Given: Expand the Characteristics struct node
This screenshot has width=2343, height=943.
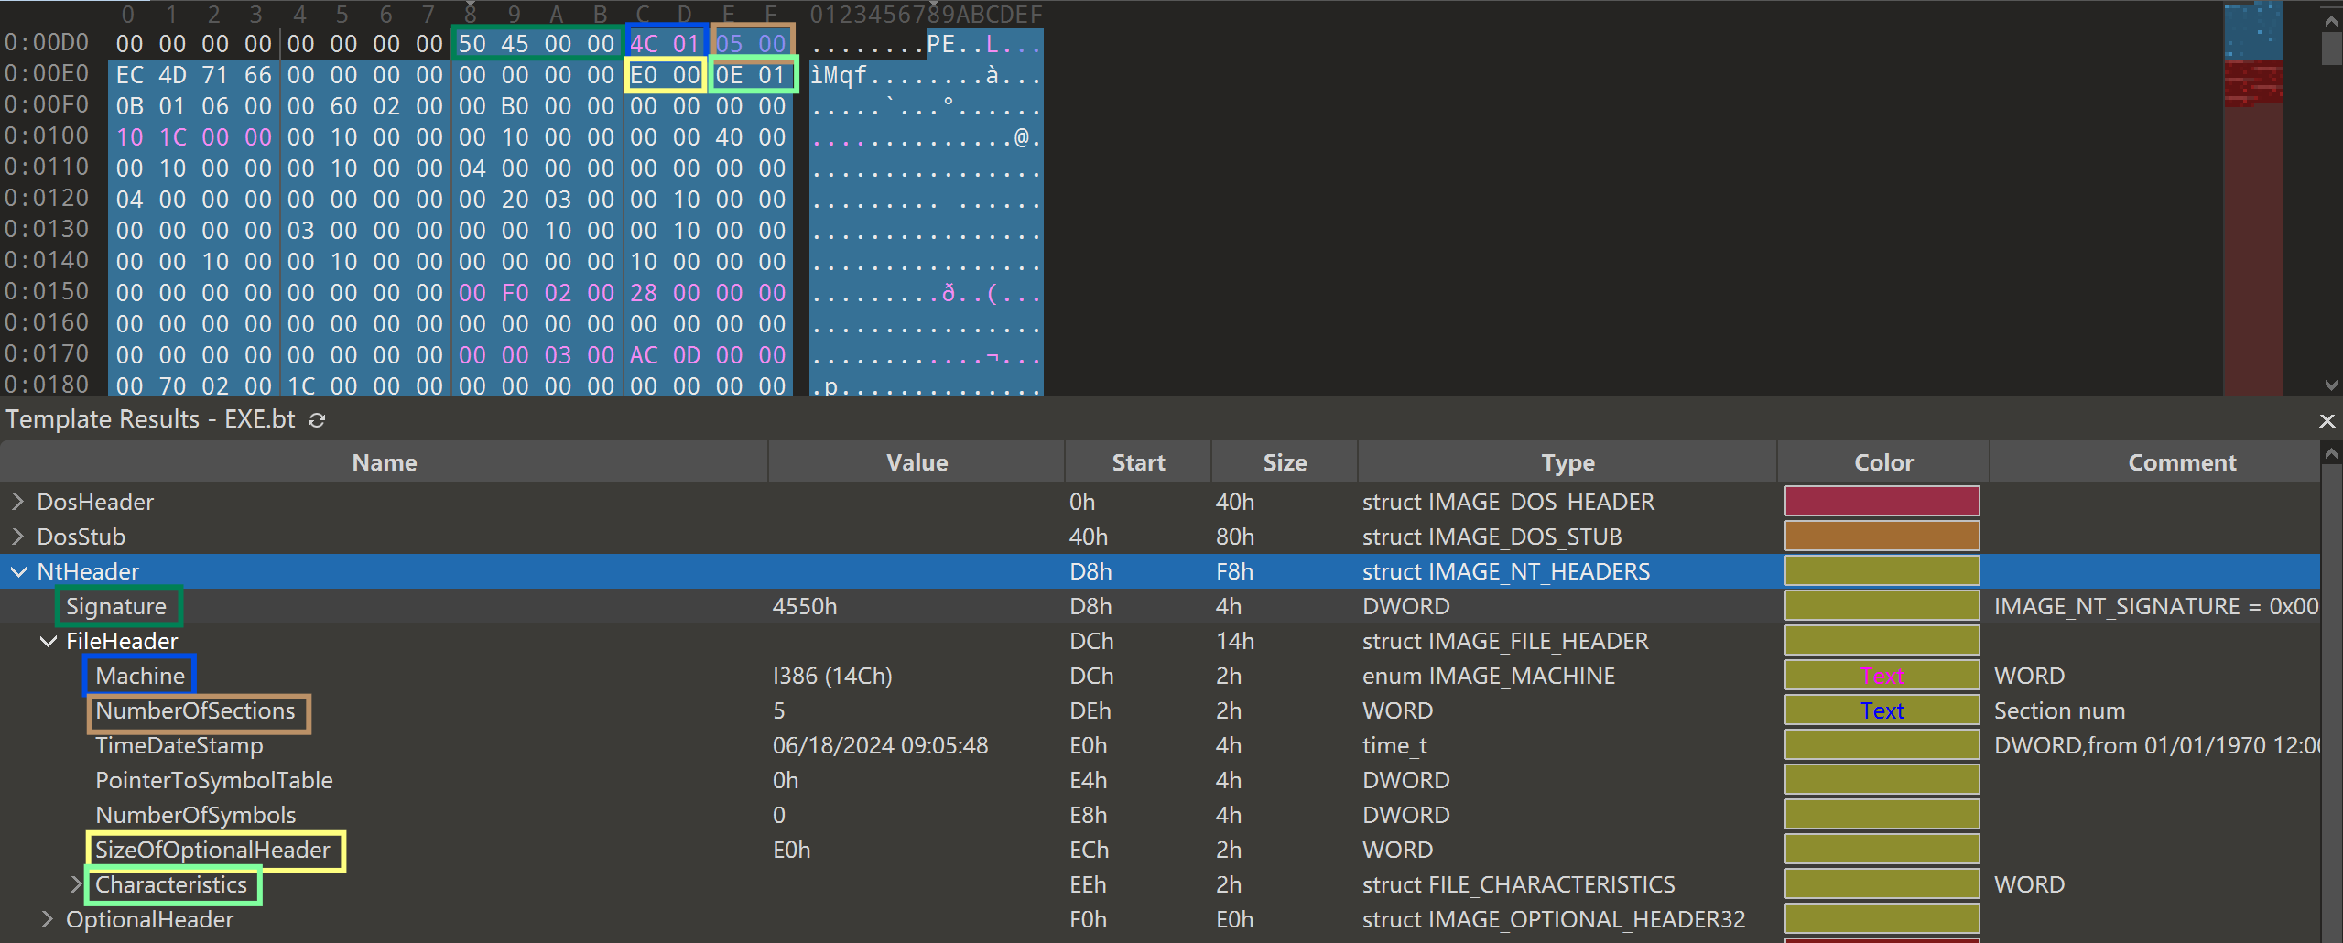Looking at the screenshot, I should 77,885.
